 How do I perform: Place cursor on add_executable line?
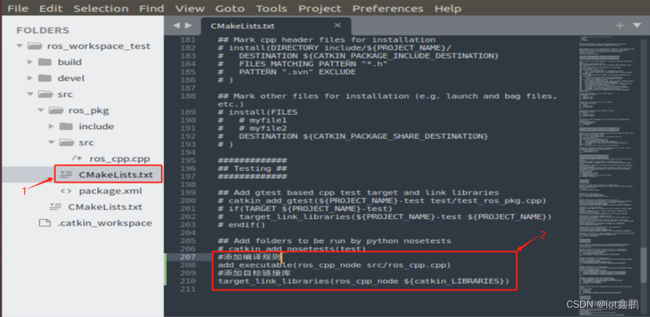[x=334, y=265]
